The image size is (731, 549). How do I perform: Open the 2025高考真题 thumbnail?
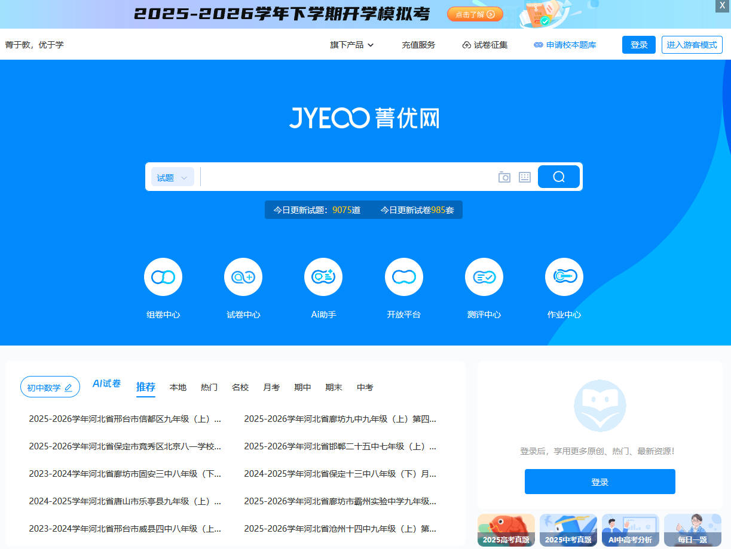(x=506, y=530)
